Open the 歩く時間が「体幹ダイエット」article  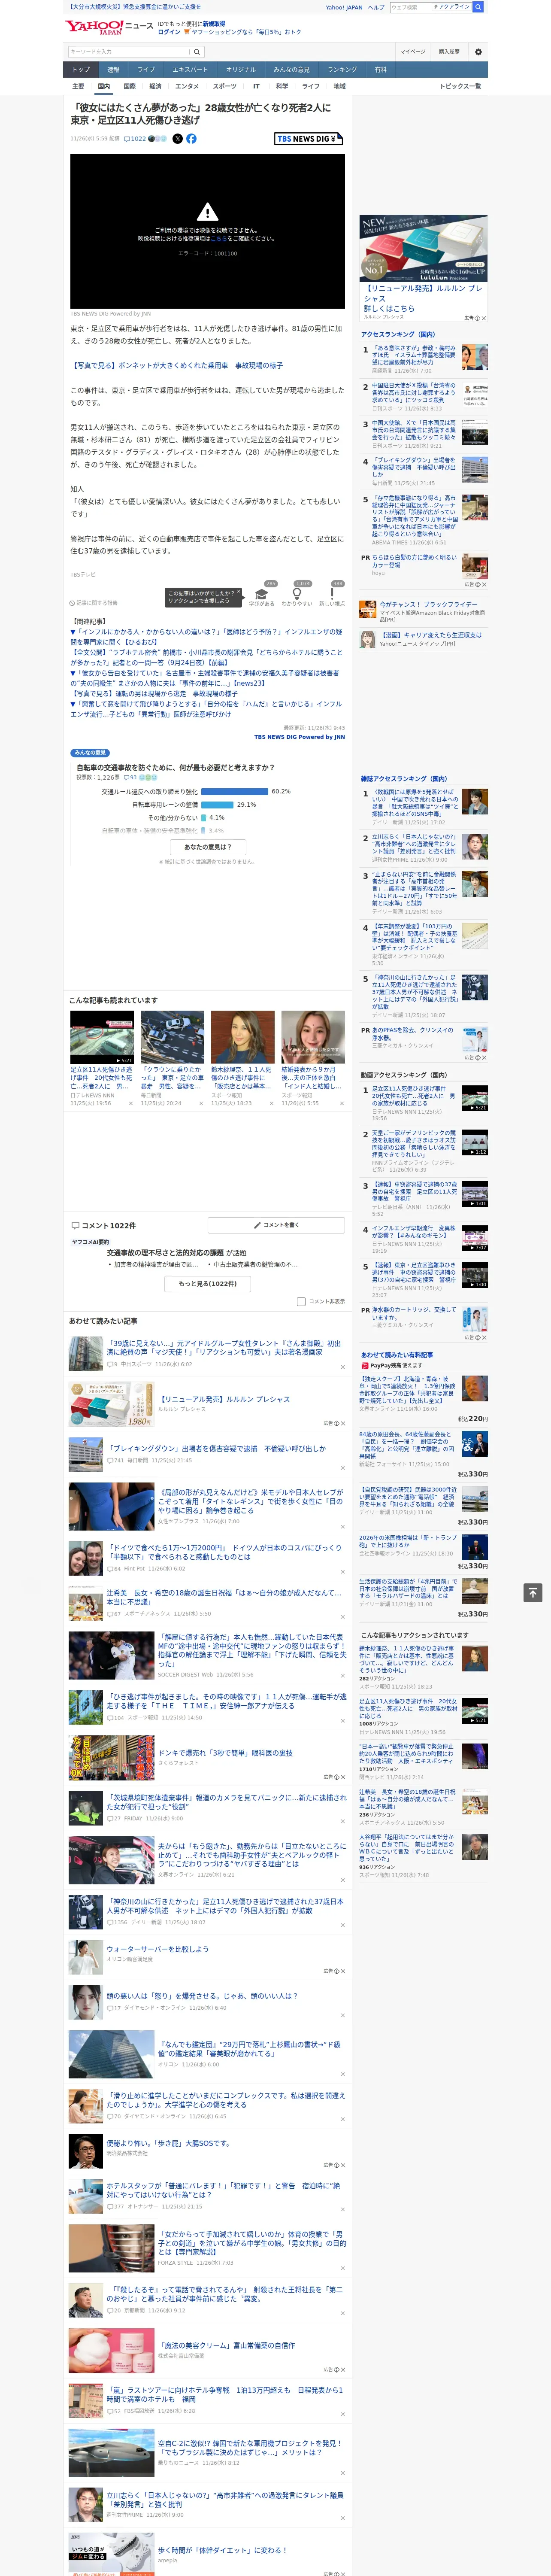(221, 2550)
